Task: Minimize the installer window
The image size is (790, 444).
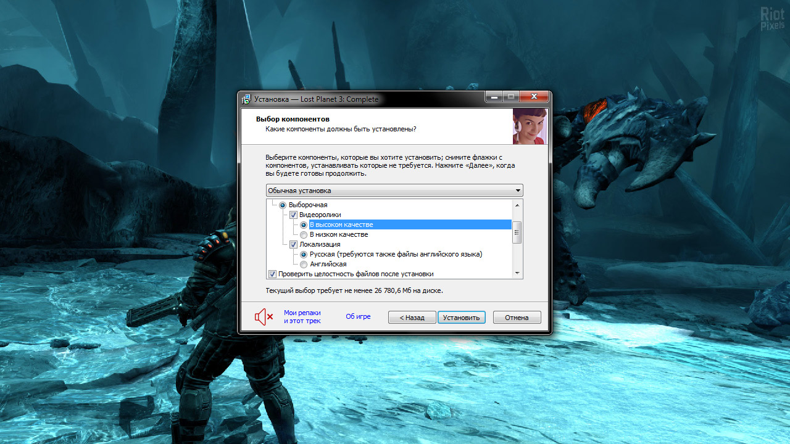Action: click(493, 97)
